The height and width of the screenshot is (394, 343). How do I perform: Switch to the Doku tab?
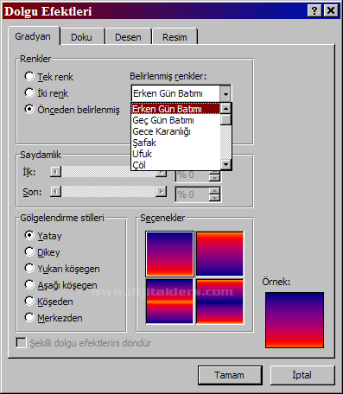[81, 37]
